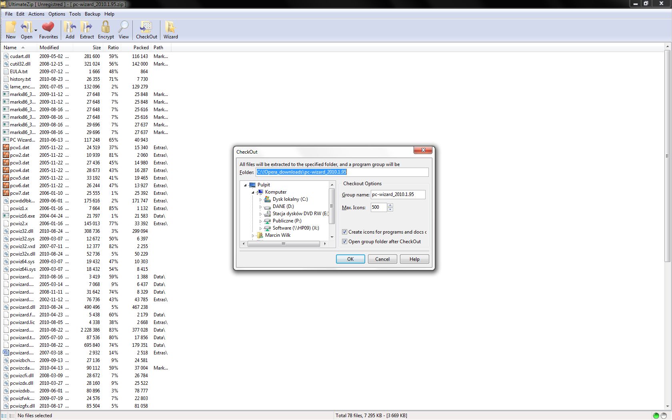Open the Tools menu
672x420 pixels.
click(x=75, y=14)
